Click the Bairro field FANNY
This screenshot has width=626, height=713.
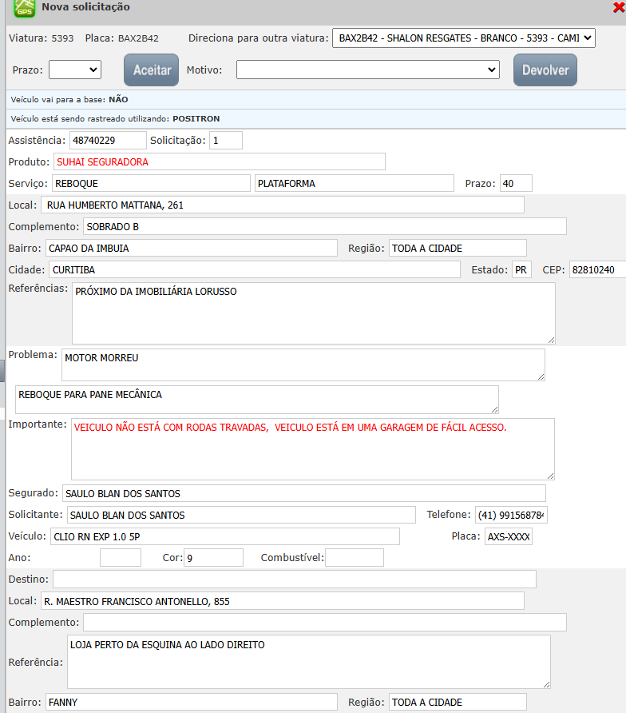pos(192,702)
